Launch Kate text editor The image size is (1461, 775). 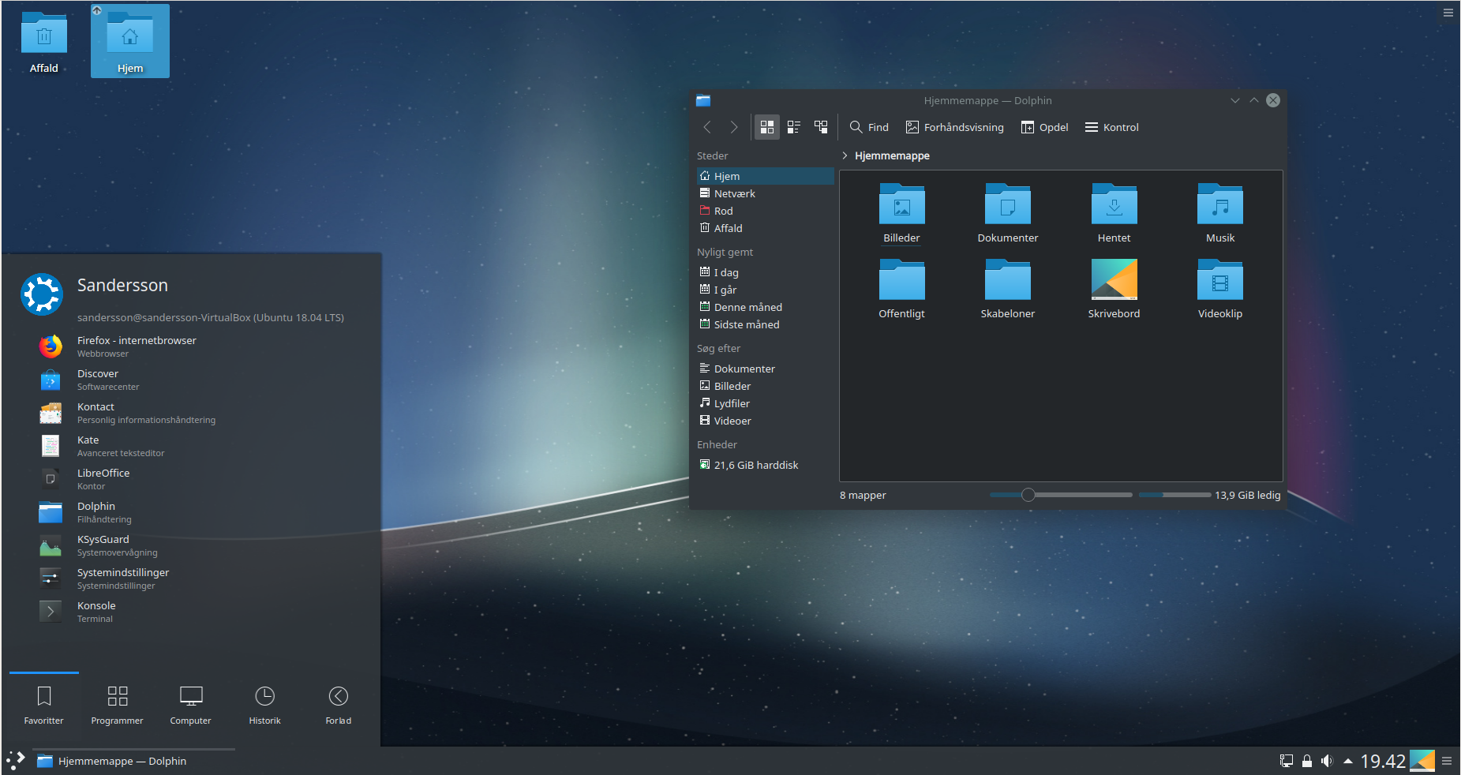(193, 446)
